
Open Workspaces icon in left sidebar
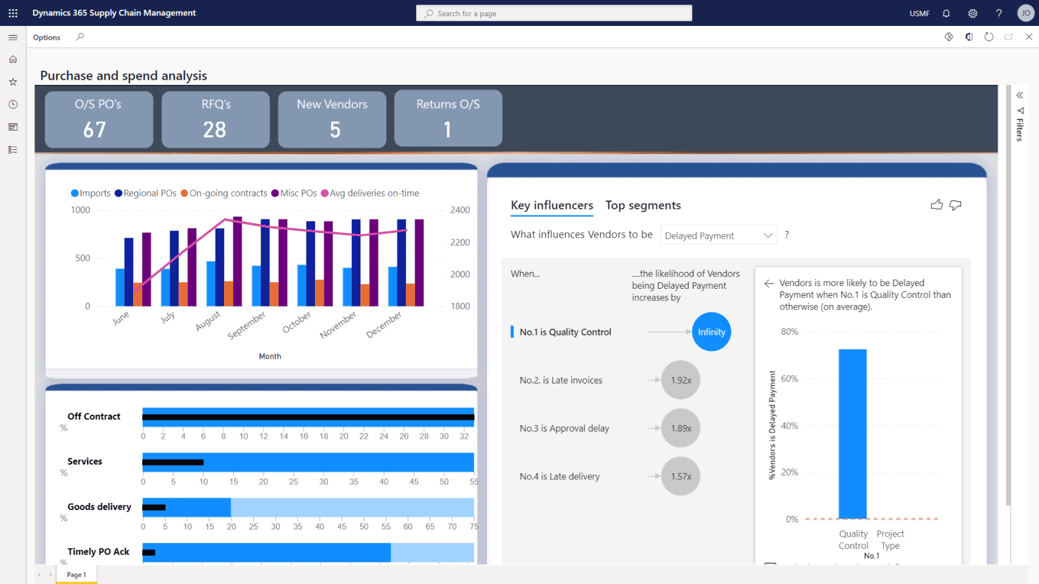pyautogui.click(x=13, y=127)
